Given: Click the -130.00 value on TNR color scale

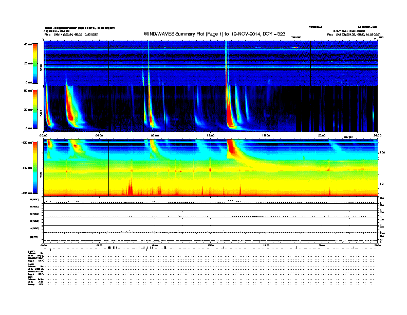Looking at the screenshot, I should pos(27,142).
